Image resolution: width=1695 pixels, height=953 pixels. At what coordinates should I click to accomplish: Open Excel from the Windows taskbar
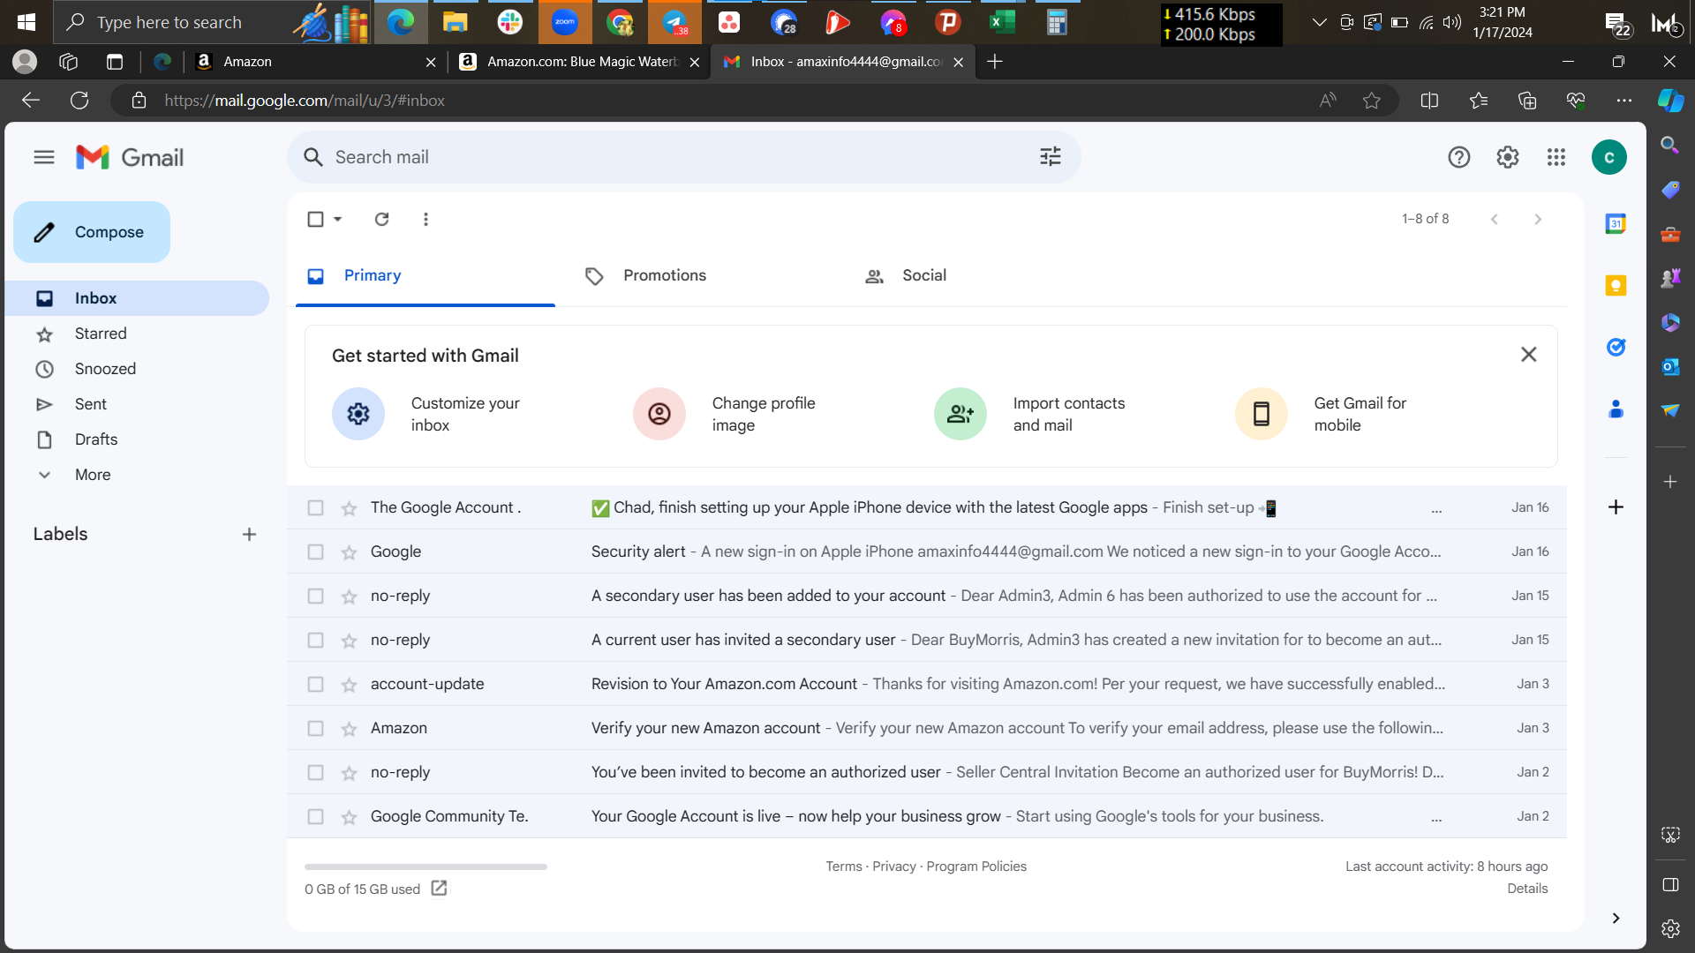pyautogui.click(x=1001, y=22)
